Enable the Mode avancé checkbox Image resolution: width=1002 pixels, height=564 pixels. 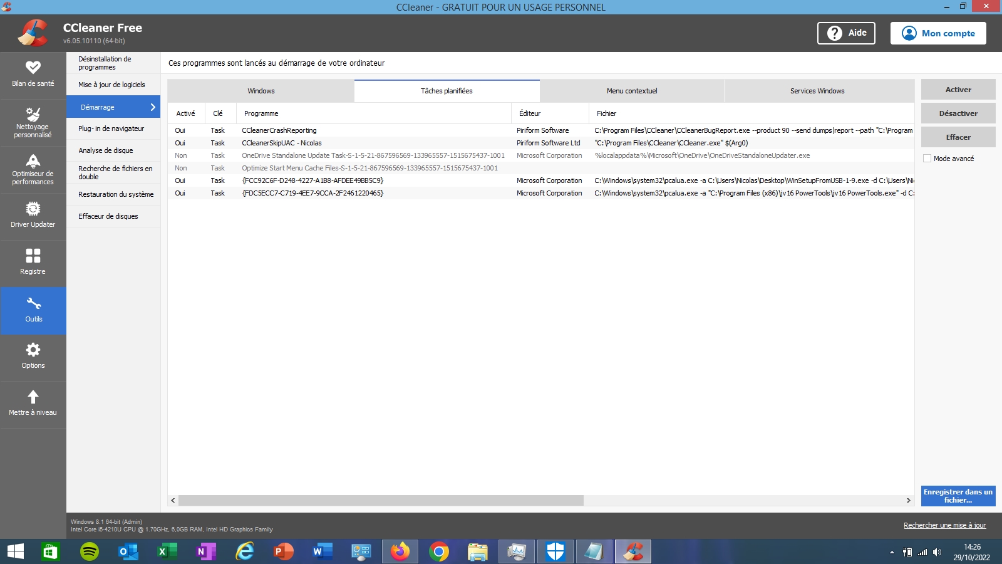point(927,159)
